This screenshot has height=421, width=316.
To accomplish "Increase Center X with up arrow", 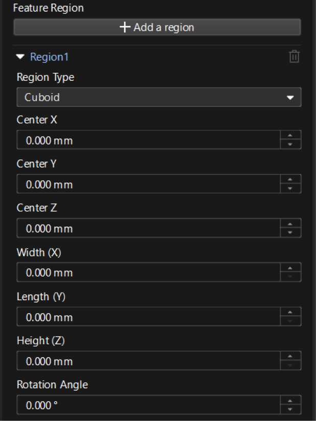I will pos(290,135).
